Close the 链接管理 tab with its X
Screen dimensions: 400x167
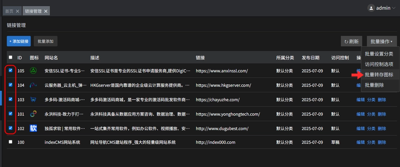(x=46, y=11)
